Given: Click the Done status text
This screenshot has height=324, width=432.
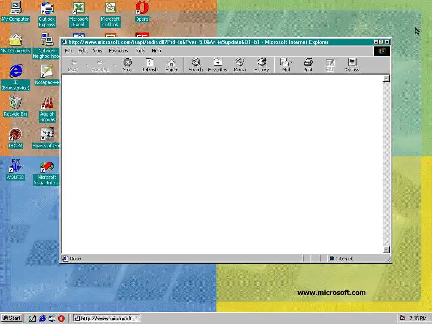Looking at the screenshot, I should click(x=75, y=259).
